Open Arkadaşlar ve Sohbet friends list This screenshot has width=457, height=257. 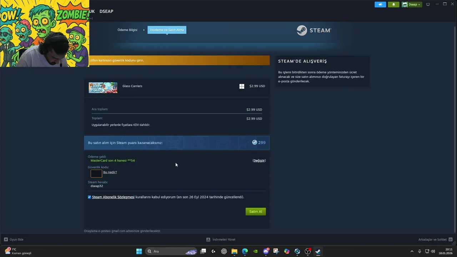click(x=436, y=240)
